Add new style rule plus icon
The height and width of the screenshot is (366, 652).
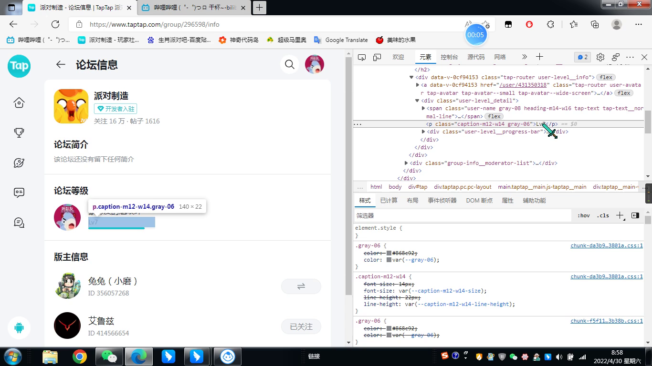click(620, 215)
